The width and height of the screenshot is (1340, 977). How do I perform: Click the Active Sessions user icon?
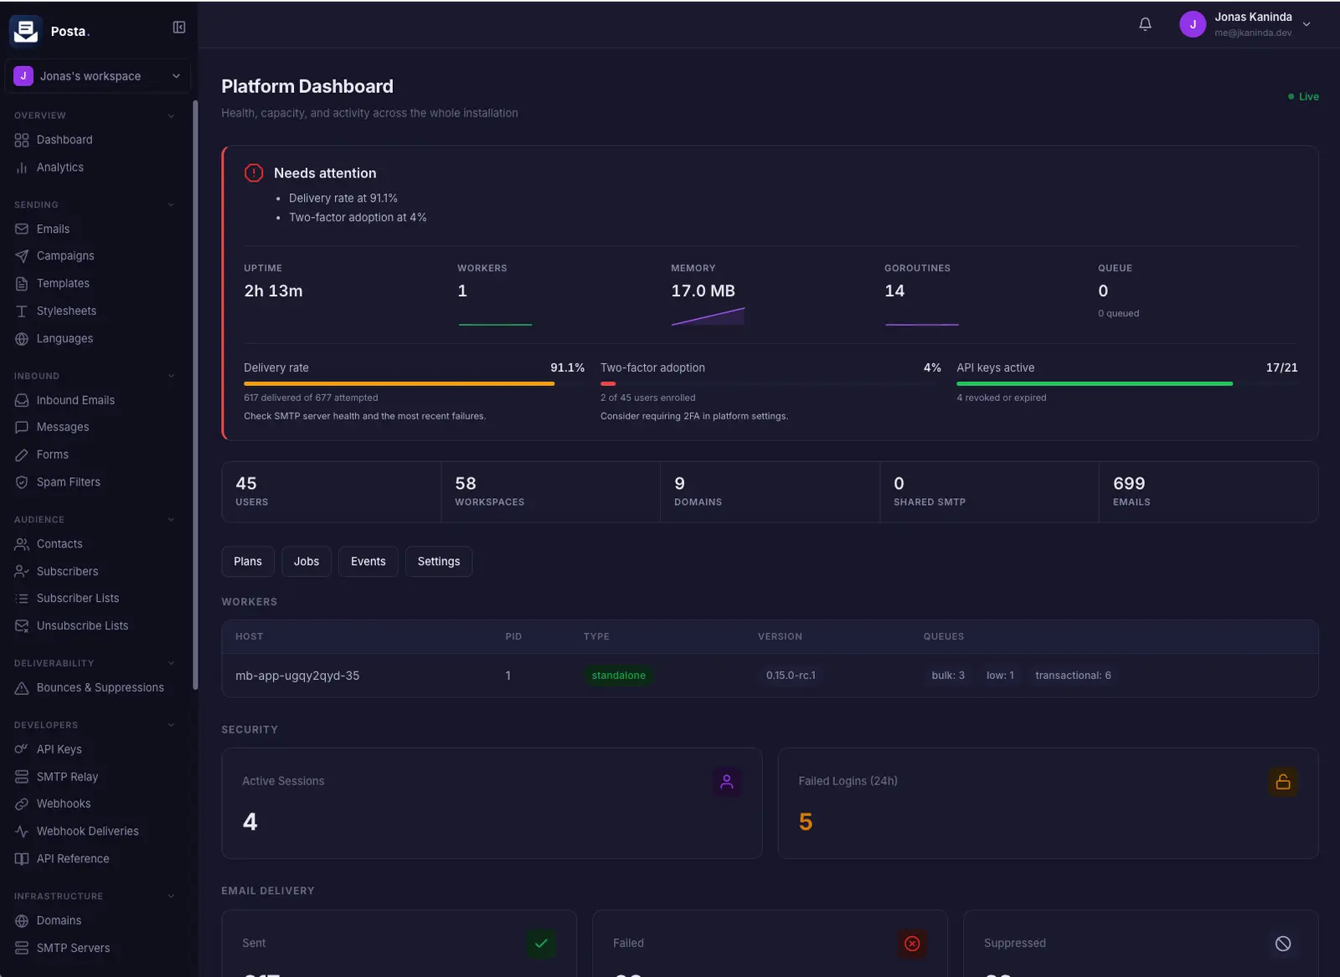(727, 782)
